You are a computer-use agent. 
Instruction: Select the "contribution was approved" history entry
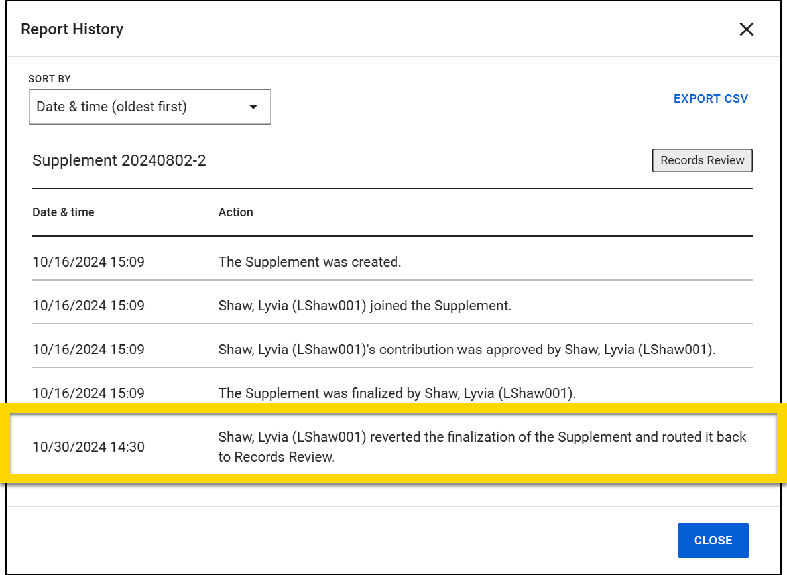[x=467, y=350]
